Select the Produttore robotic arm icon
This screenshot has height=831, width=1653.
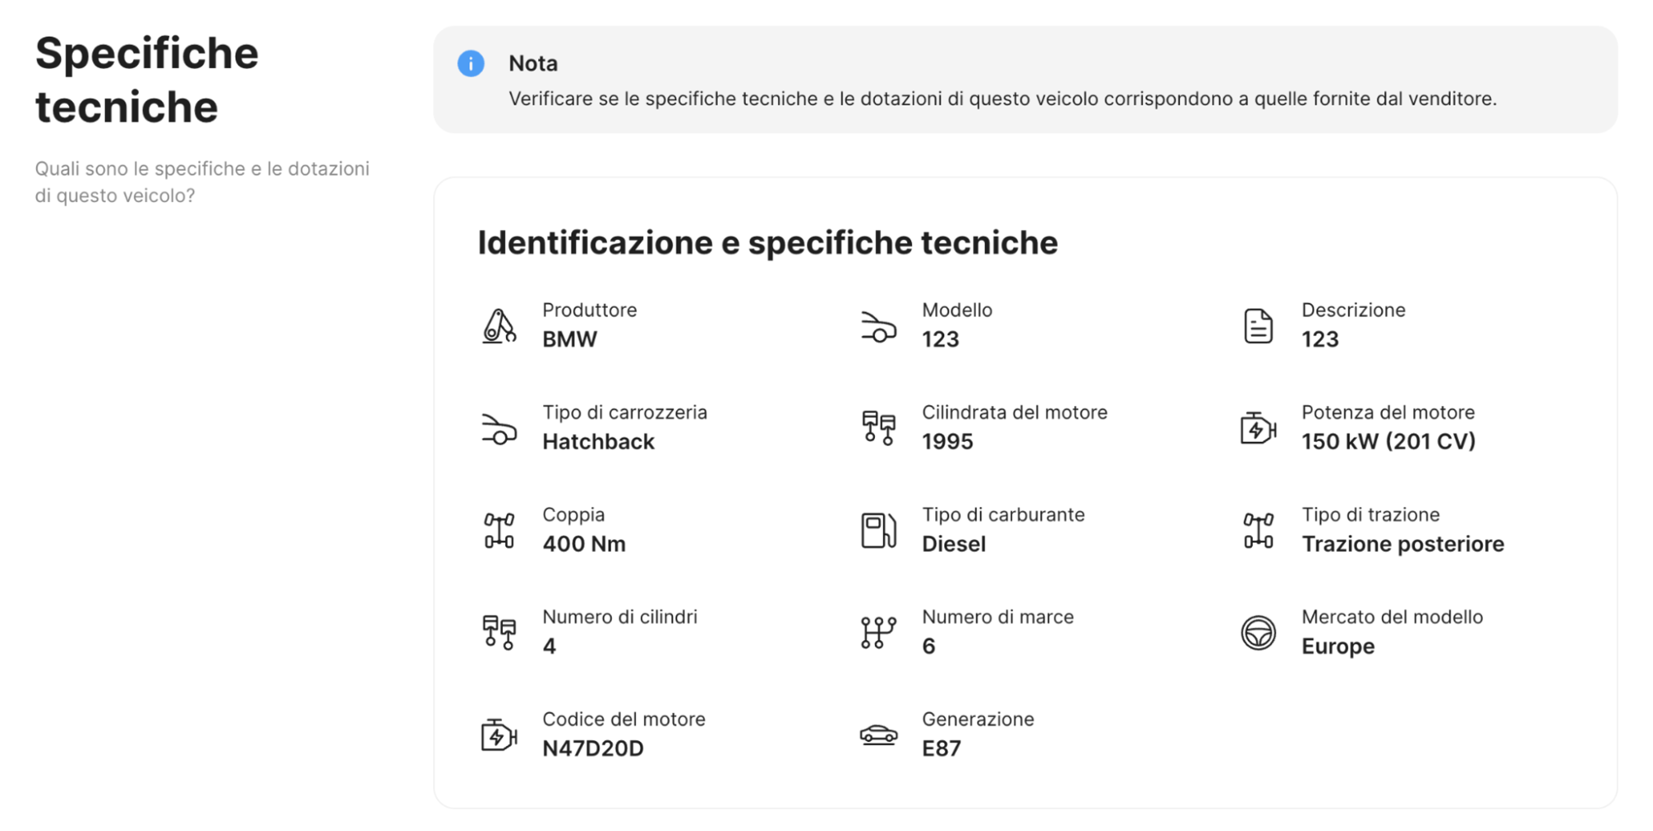click(x=499, y=325)
